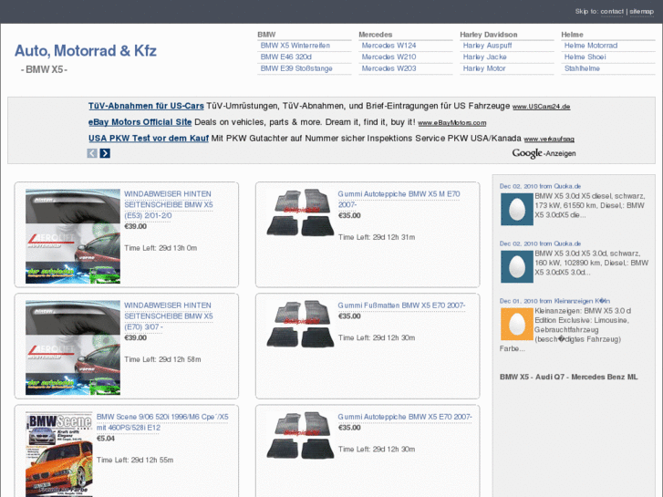Click the Harley Davidson column heading
Image resolution: width=663 pixels, height=497 pixels.
point(489,35)
